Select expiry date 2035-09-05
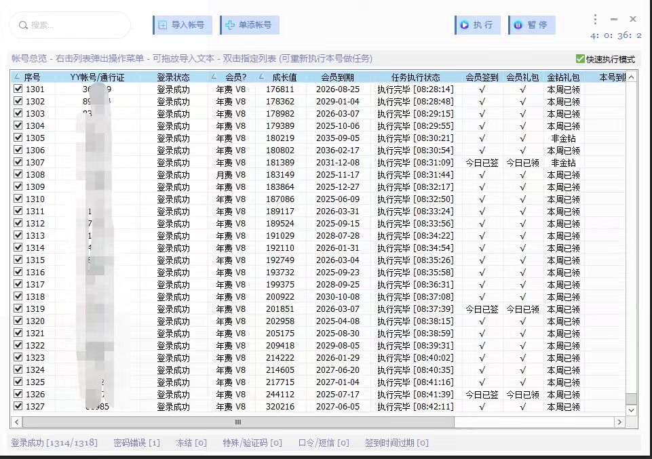This screenshot has width=652, height=459. tap(338, 138)
